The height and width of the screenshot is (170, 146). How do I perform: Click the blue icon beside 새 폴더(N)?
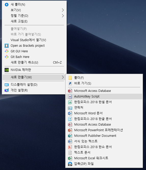point(7,5)
